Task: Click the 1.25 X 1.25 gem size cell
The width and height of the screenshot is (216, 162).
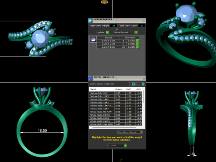Action: click(x=108, y=47)
